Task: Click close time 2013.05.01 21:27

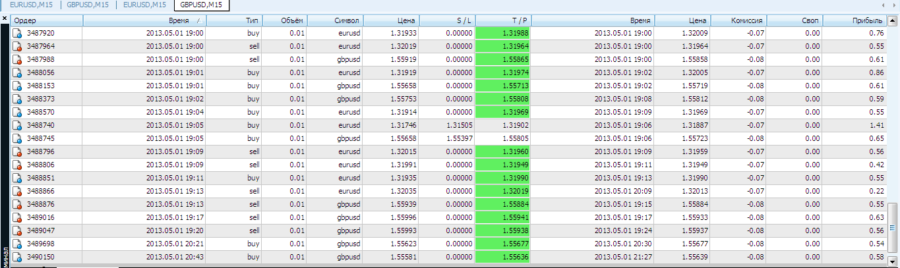Action: pos(623,257)
